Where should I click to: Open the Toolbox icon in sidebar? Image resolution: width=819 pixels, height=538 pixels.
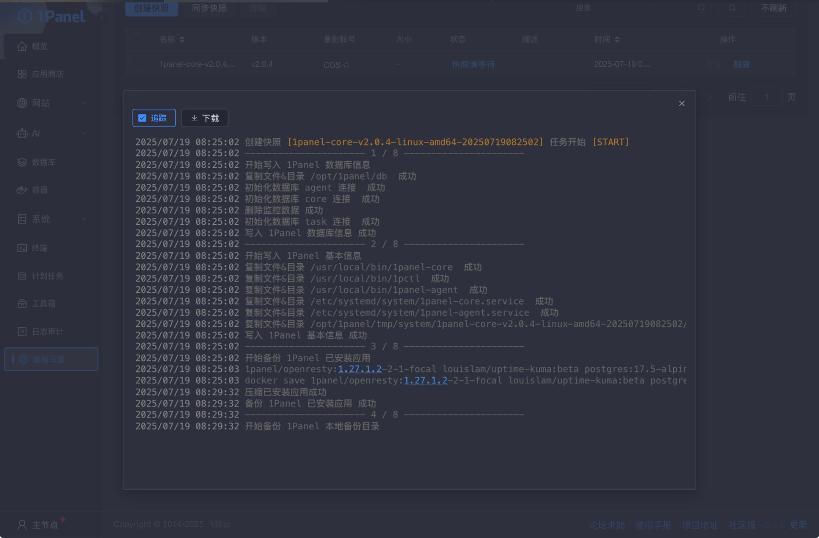[22, 303]
